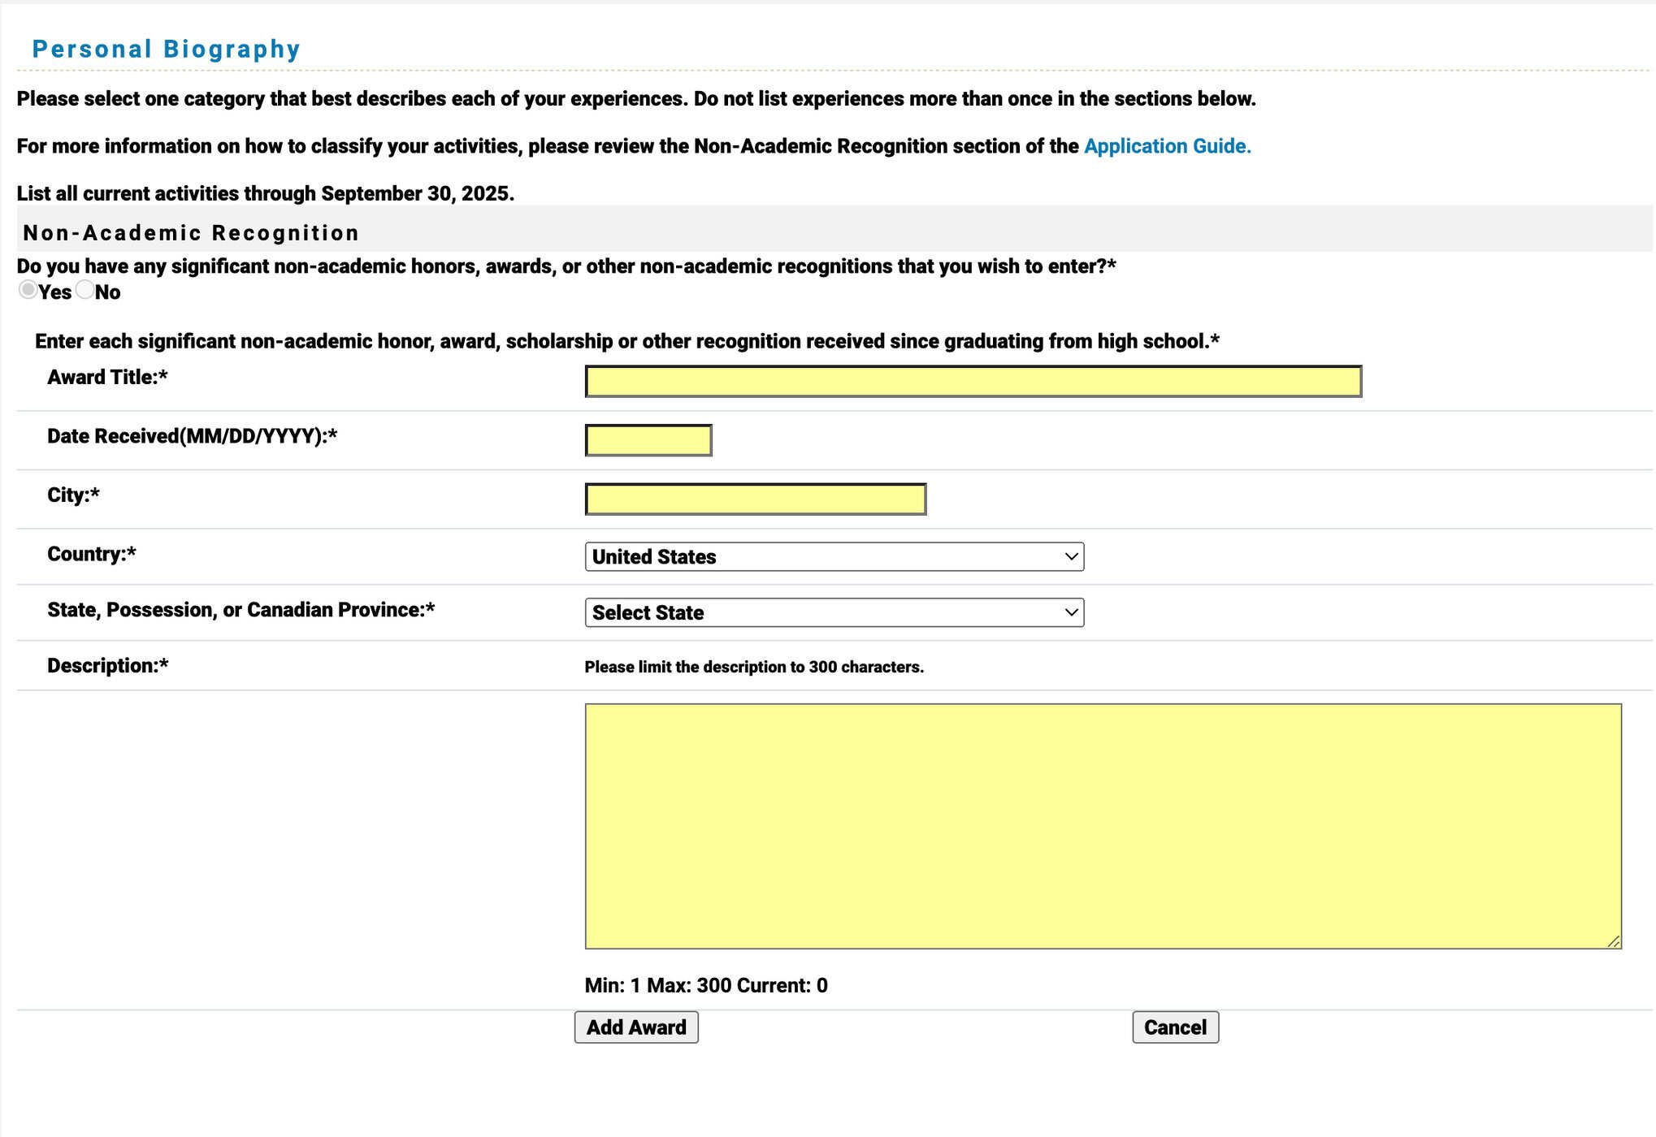Image resolution: width=1656 pixels, height=1137 pixels.
Task: Submit the award with Add Award
Action: point(636,1027)
